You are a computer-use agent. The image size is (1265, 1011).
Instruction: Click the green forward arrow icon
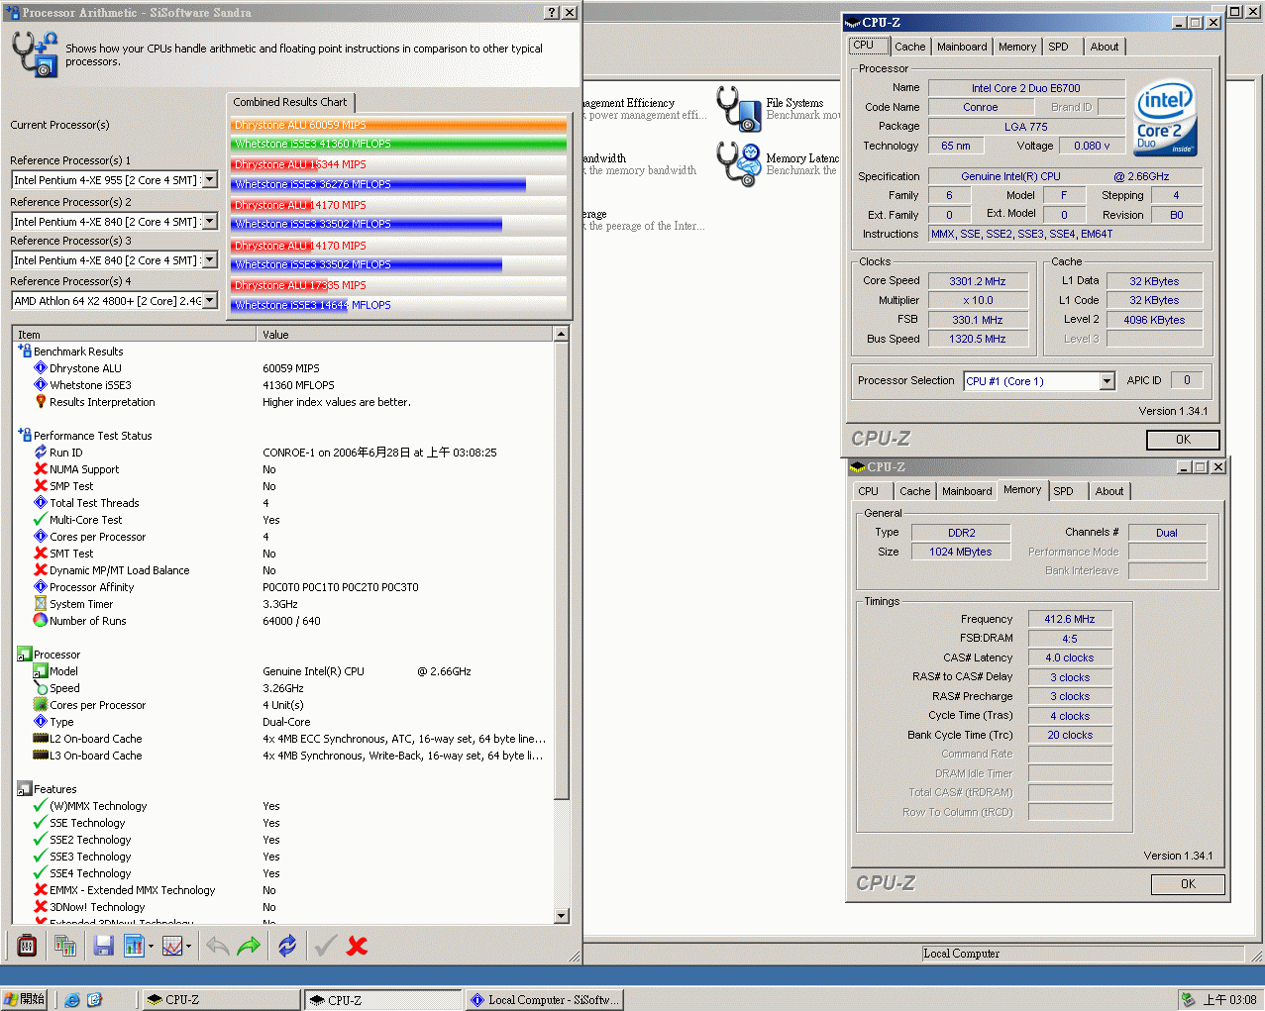pyautogui.click(x=249, y=946)
